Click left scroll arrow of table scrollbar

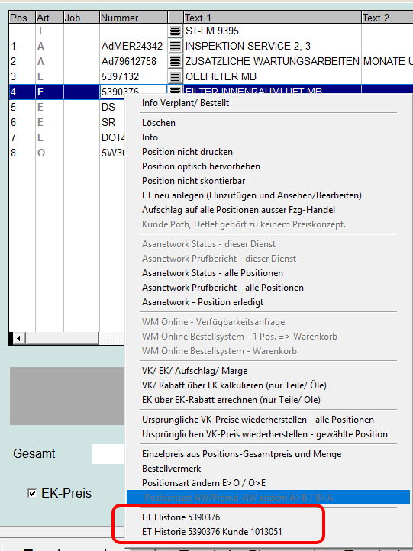tap(18, 339)
